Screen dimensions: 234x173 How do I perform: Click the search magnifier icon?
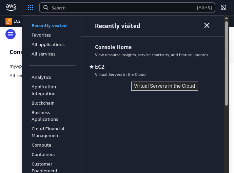pyautogui.click(x=46, y=7)
